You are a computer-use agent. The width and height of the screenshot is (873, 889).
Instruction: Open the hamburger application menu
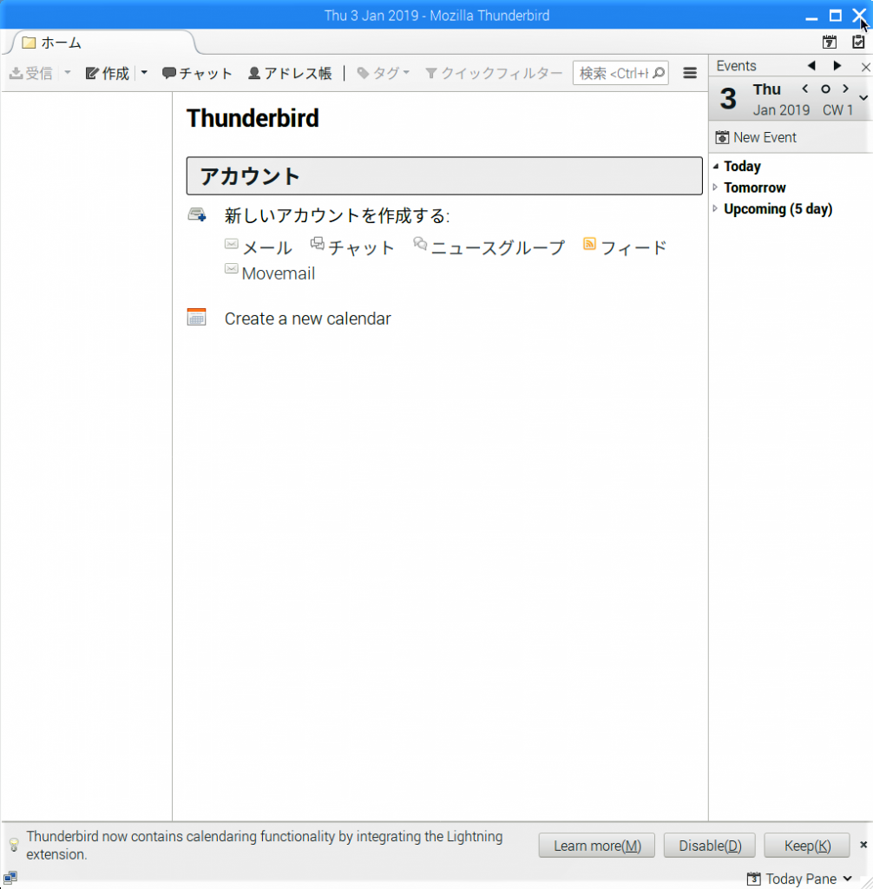coord(690,73)
